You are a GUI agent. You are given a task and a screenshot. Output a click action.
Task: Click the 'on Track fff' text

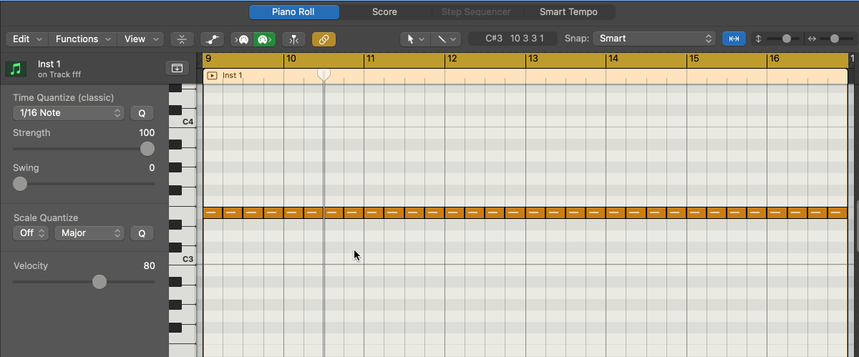pos(58,74)
